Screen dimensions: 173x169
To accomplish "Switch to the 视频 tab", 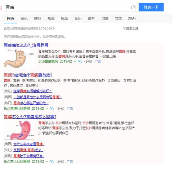I will pyautogui.click(x=64, y=18).
